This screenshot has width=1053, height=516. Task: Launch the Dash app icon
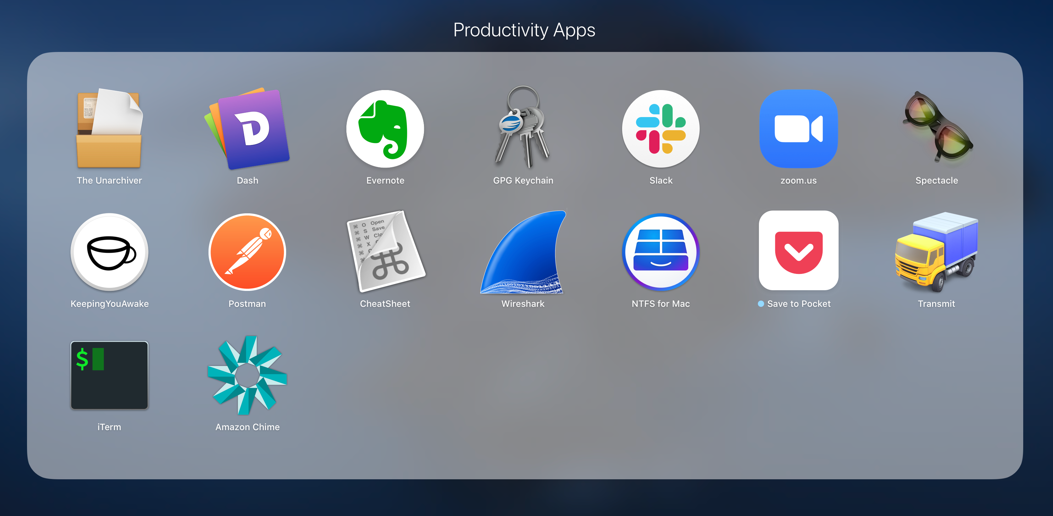[247, 128]
